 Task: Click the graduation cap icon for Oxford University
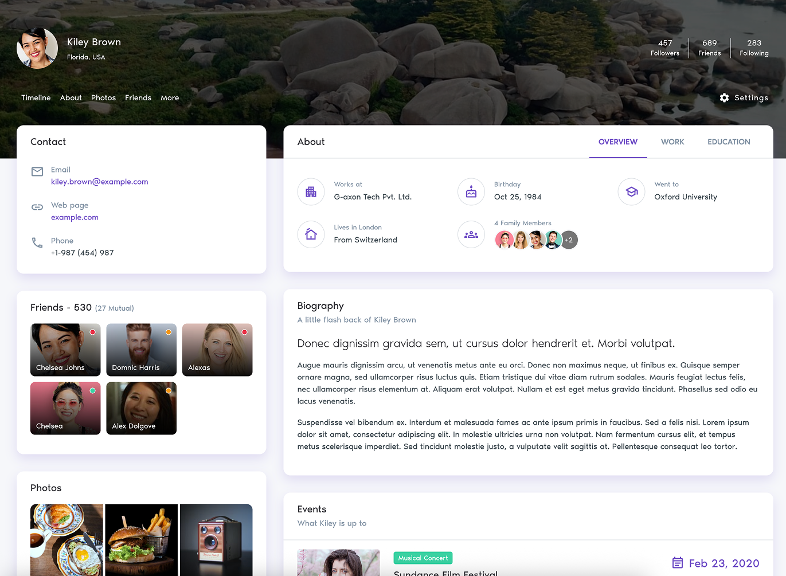coord(631,191)
